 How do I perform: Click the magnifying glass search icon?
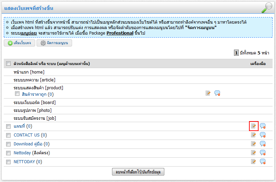(x=266, y=8)
